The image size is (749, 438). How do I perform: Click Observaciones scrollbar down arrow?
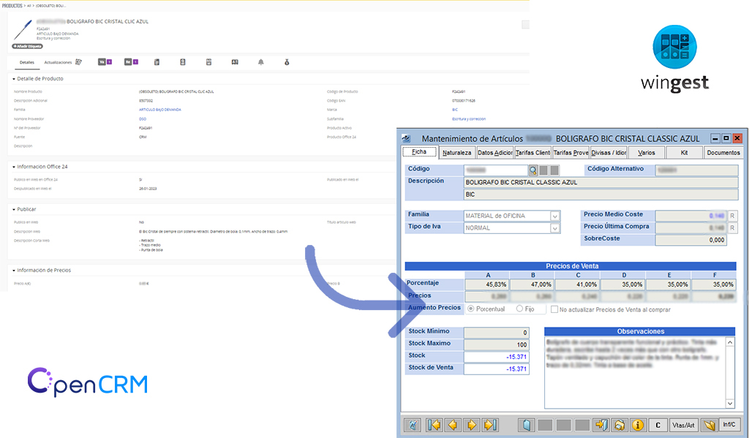point(730,404)
